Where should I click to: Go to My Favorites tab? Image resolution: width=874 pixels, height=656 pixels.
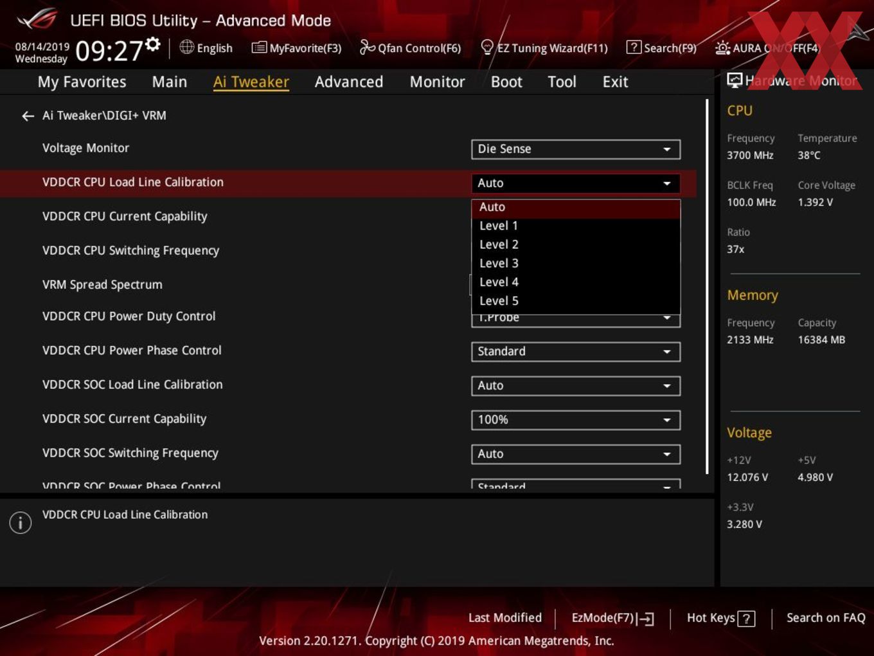[x=82, y=82]
